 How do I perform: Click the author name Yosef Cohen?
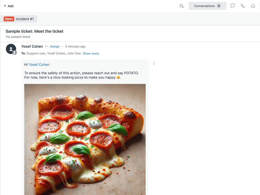tap(32, 46)
